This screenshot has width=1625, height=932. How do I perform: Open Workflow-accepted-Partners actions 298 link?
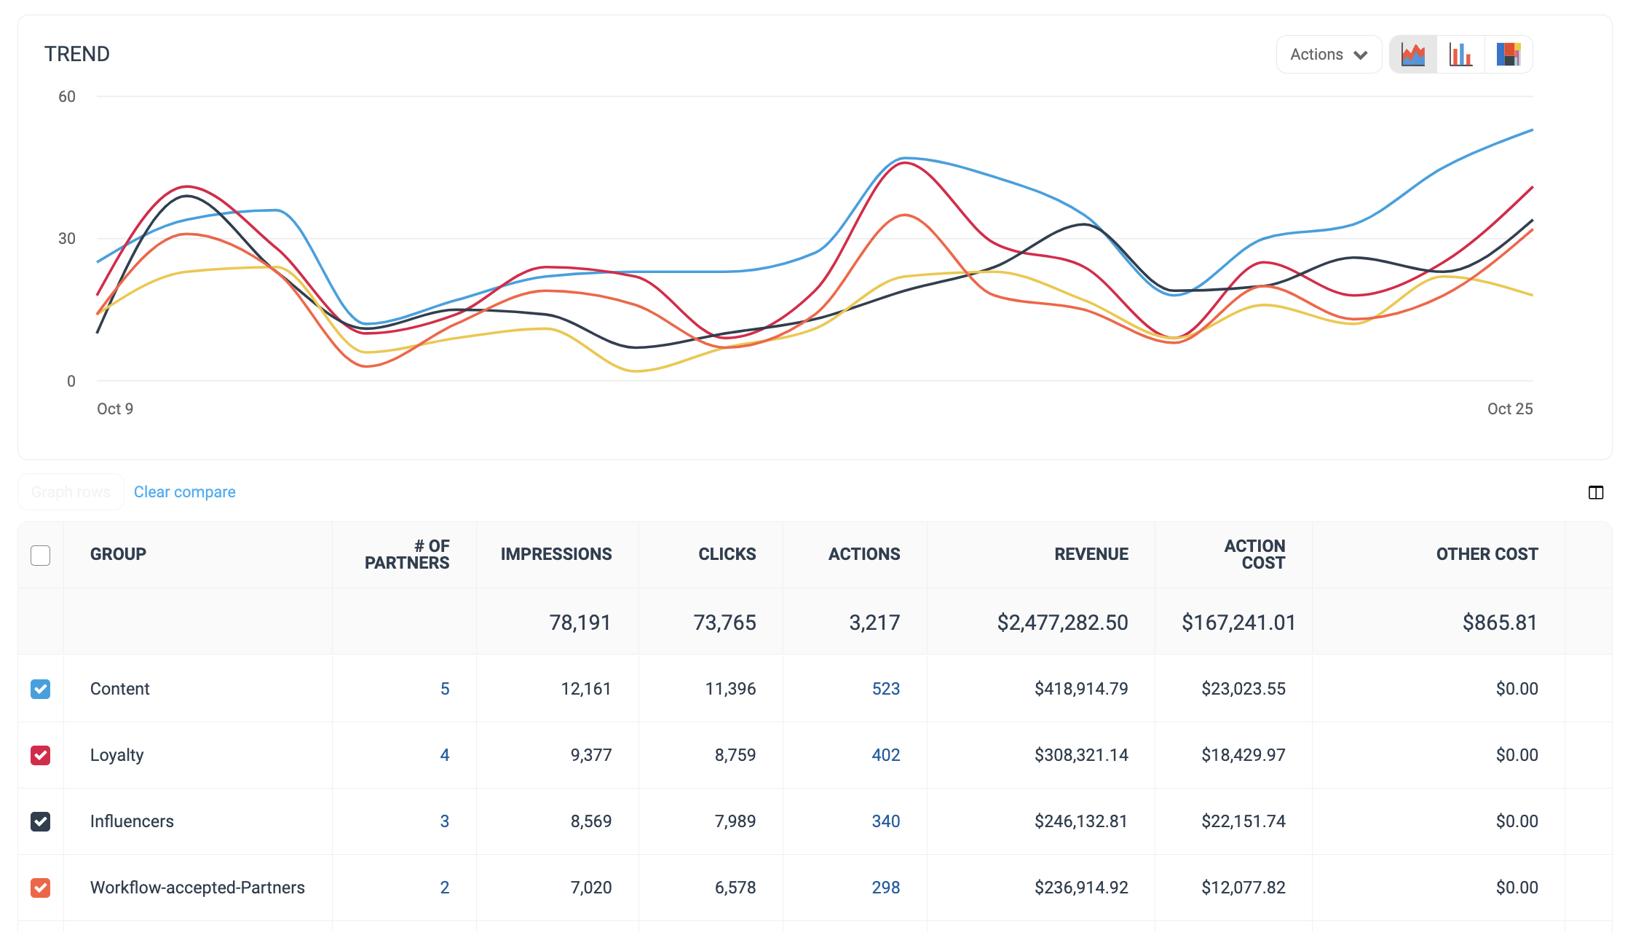[x=886, y=888]
